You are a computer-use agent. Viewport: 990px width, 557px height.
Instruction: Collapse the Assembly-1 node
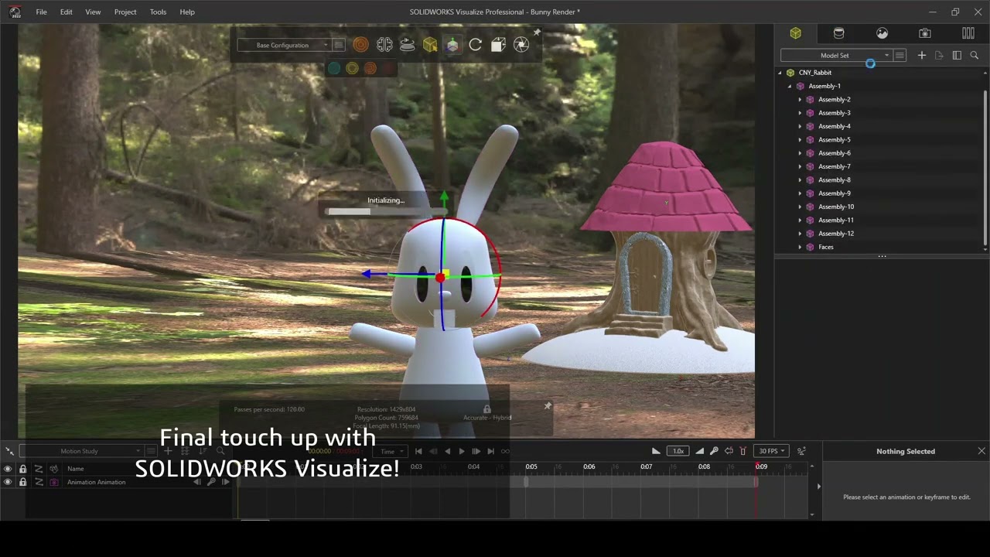click(790, 86)
